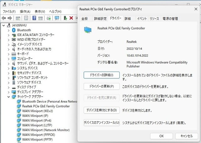This screenshot has width=201, height=143.
Task: Click the forward arrow in Device Manager toolbar
Action: pos(10,18)
